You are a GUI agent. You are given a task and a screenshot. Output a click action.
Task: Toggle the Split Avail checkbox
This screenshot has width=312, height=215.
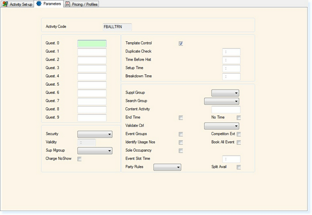coord(239,167)
